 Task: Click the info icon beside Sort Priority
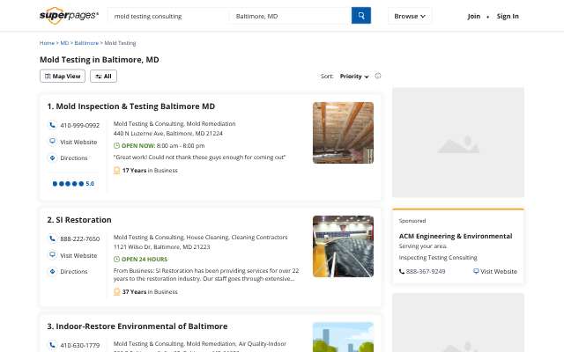(x=378, y=76)
